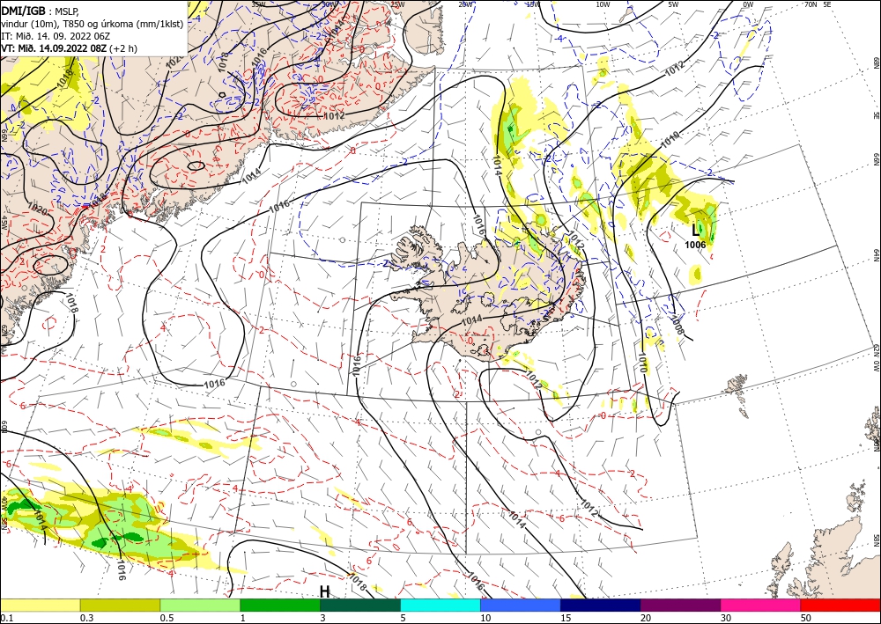This screenshot has height=624, width=881.
Task: Click the light green 0.5 precipitation swatch
Action: pos(200,605)
